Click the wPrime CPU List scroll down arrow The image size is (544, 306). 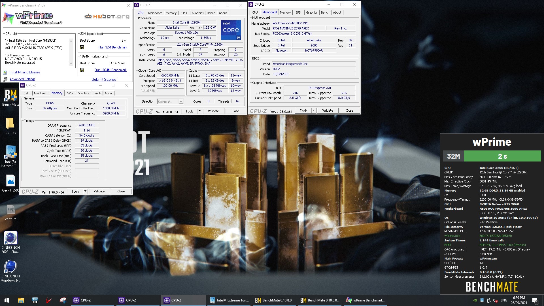(x=71, y=64)
